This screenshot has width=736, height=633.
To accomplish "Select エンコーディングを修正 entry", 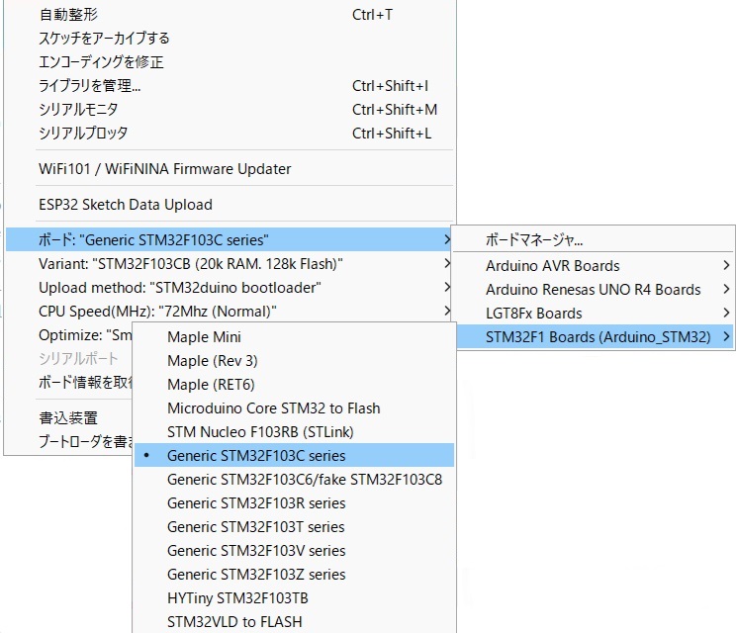I will (x=230, y=62).
